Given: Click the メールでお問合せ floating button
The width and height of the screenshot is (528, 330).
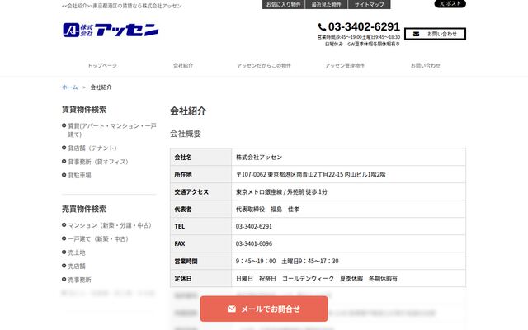Looking at the screenshot, I should 264,309.
